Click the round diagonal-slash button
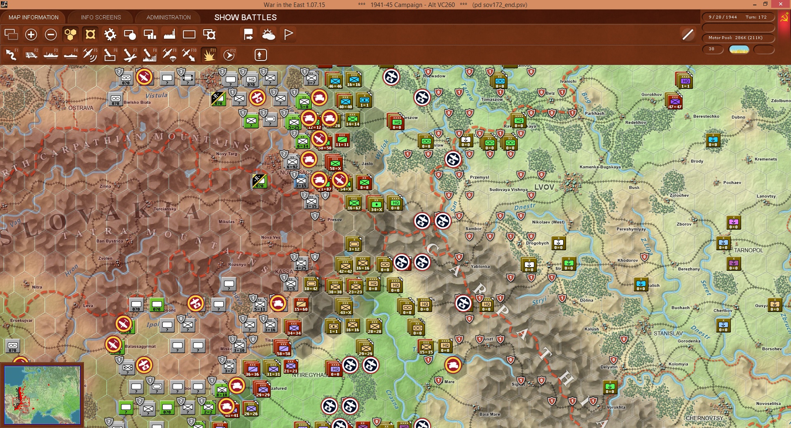The height and width of the screenshot is (428, 791). coord(688,35)
